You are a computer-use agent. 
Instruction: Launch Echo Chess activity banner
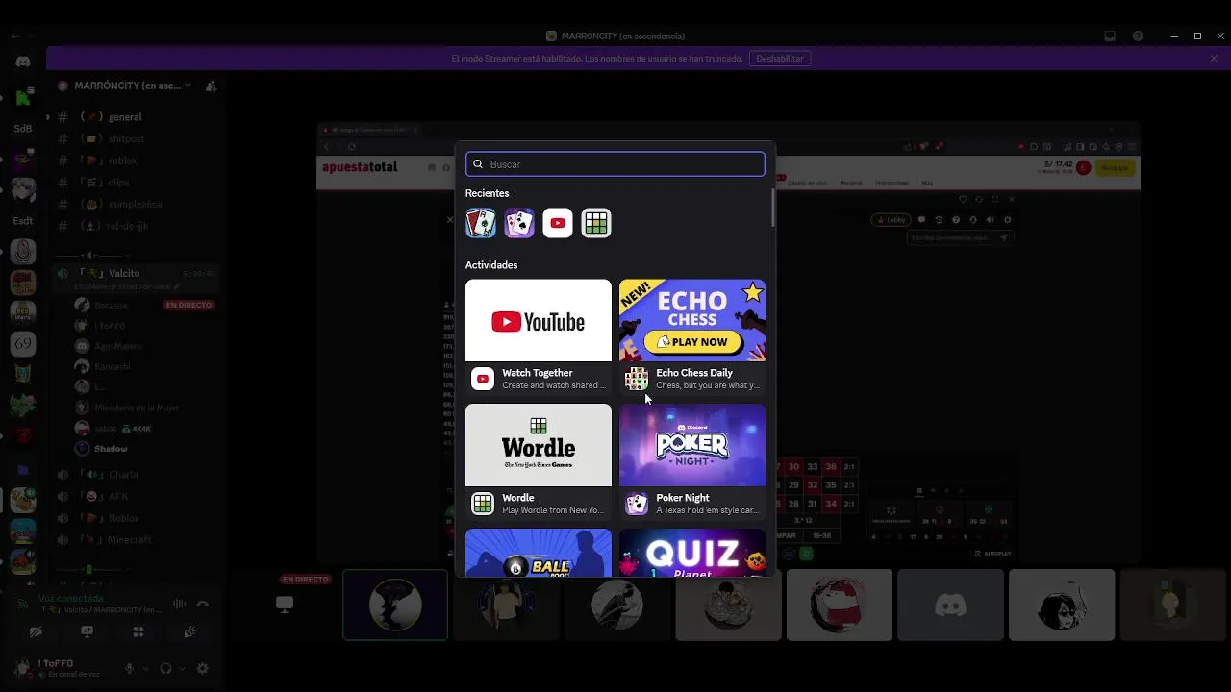pyautogui.click(x=692, y=320)
